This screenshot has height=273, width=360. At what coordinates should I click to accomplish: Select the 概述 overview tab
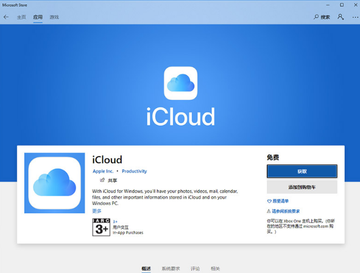pos(146,268)
